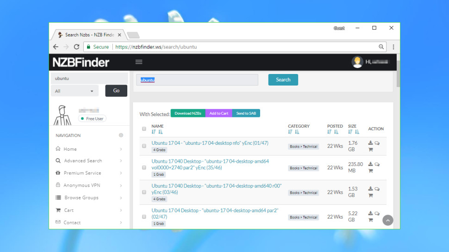Open the All category dropdown
Screen dimensions: 449x252
tap(75, 91)
